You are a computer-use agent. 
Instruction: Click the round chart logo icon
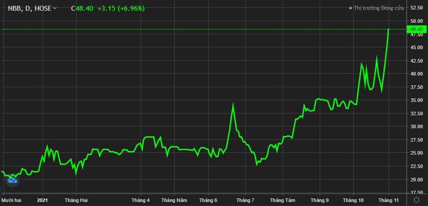point(12,180)
